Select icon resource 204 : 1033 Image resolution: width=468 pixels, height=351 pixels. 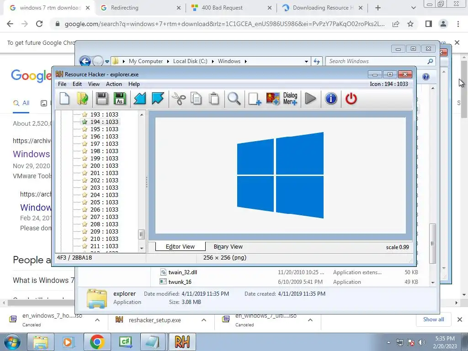point(104,195)
